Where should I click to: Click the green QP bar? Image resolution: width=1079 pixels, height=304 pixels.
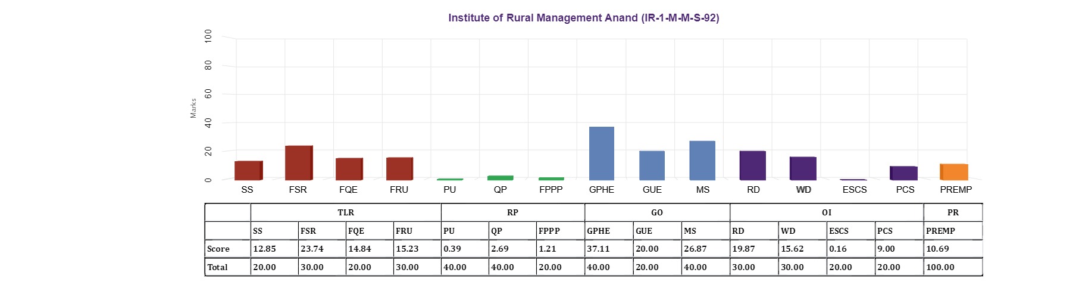coord(500,177)
